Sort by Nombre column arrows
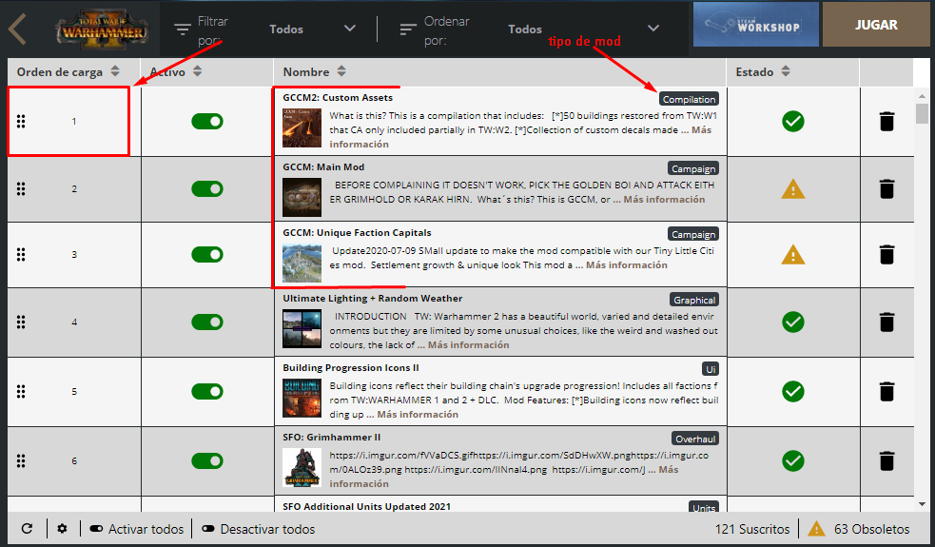The width and height of the screenshot is (935, 547). (x=341, y=71)
